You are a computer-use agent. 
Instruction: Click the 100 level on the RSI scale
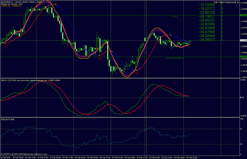pyautogui.click(x=241, y=119)
